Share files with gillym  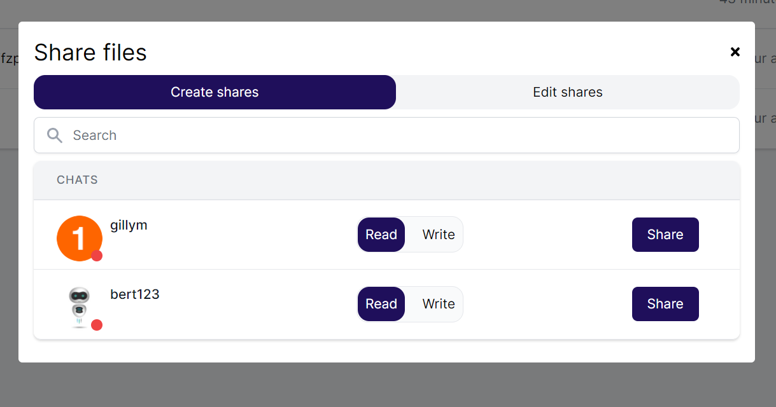pos(665,234)
